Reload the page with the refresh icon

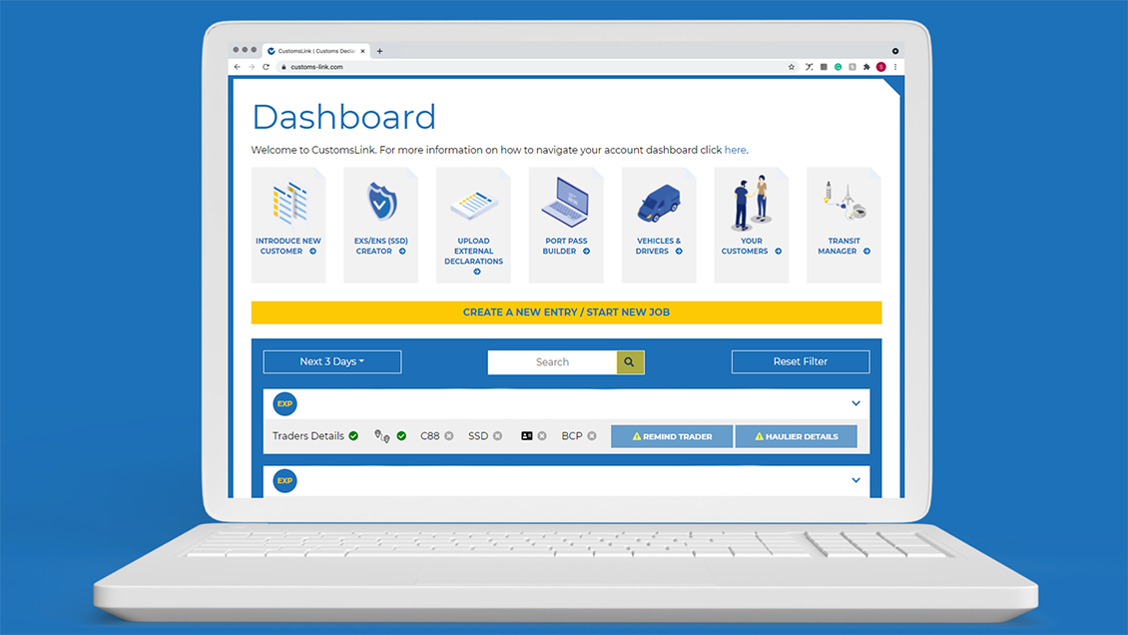(x=267, y=67)
